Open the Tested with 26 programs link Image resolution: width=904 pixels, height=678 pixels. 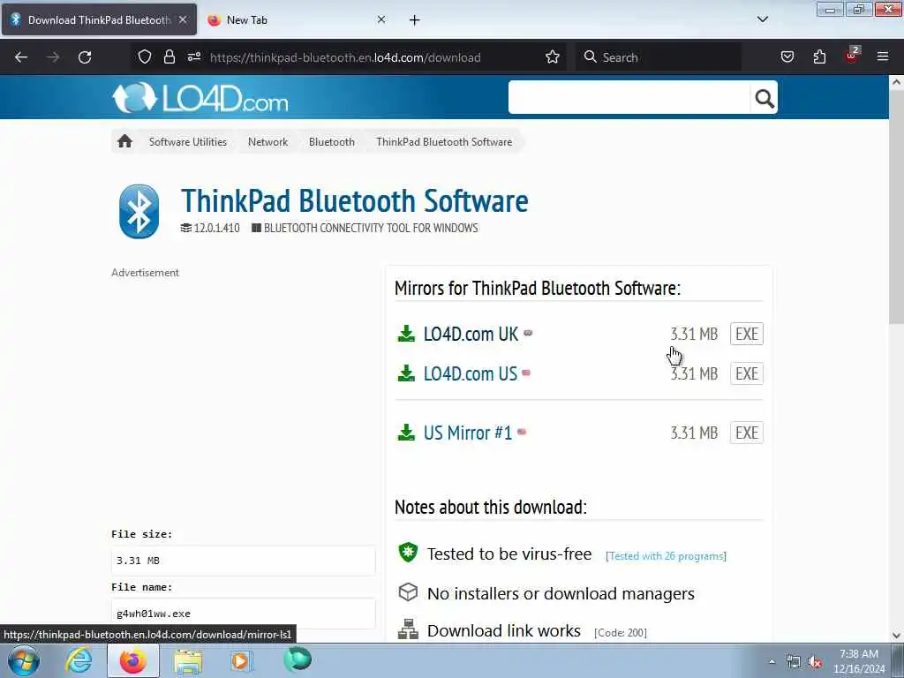(666, 556)
